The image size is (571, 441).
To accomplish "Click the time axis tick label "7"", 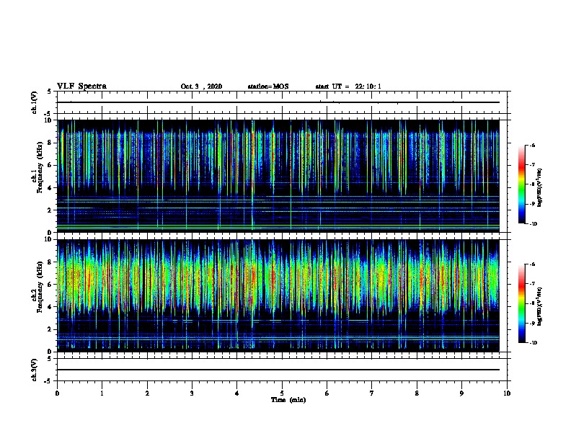I will (x=372, y=393).
